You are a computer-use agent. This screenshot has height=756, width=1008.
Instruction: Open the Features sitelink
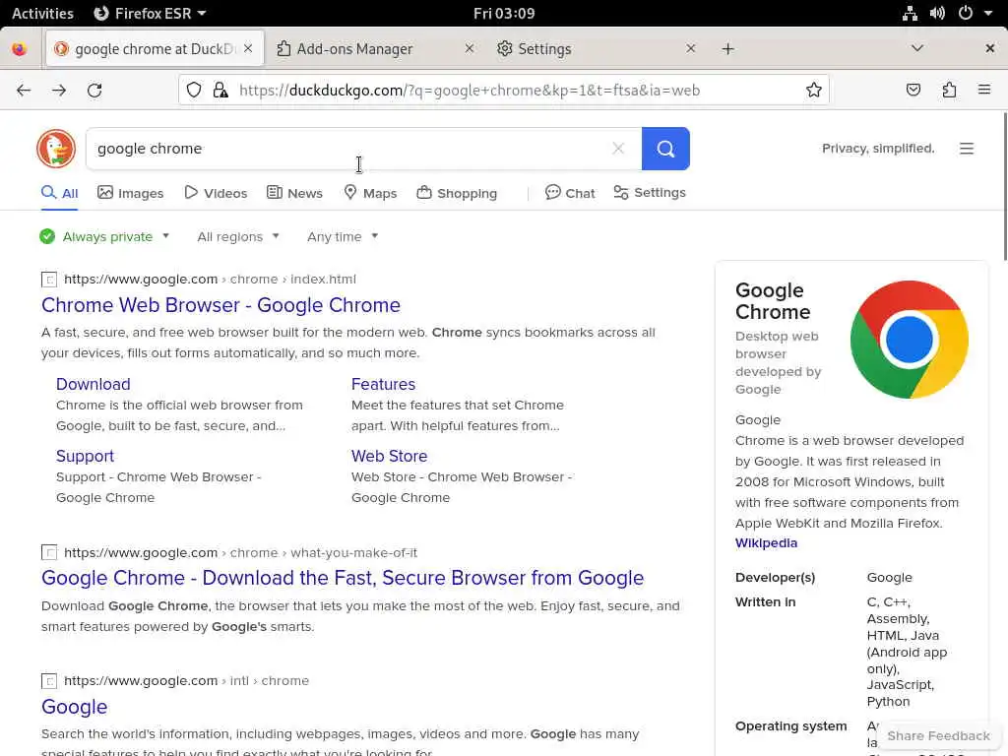click(x=383, y=384)
